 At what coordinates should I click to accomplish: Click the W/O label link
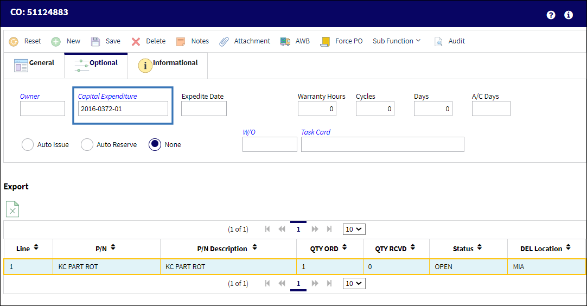(249, 132)
